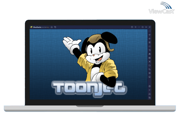
Task: Open the multi-instance manager icon
Action: tap(150, 69)
